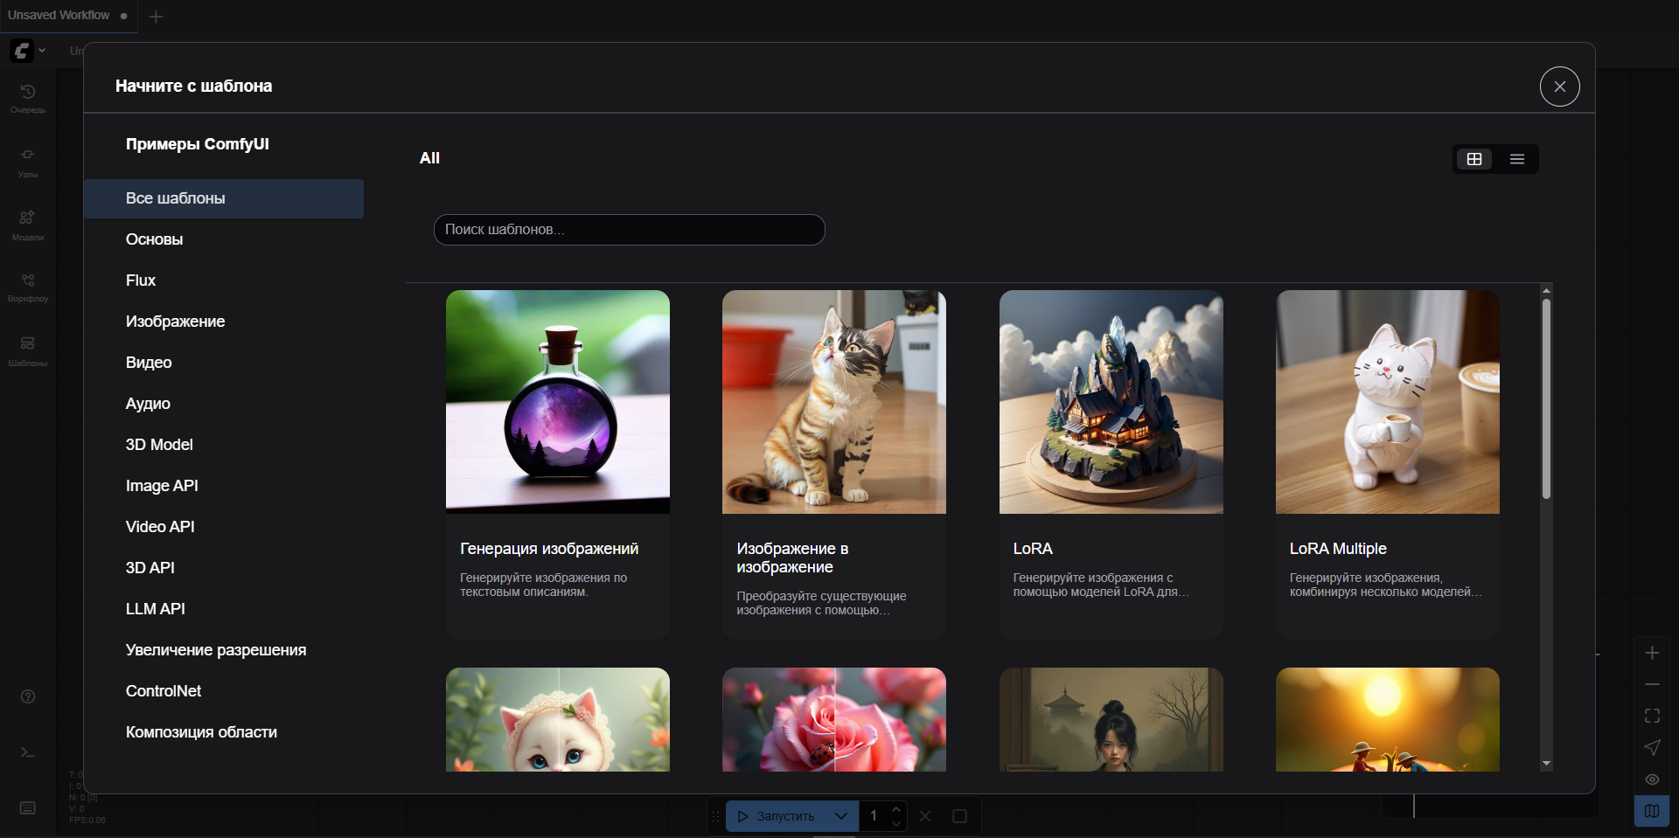This screenshot has width=1679, height=838.
Task: Toggle the minimap button
Action: pos(1652,810)
